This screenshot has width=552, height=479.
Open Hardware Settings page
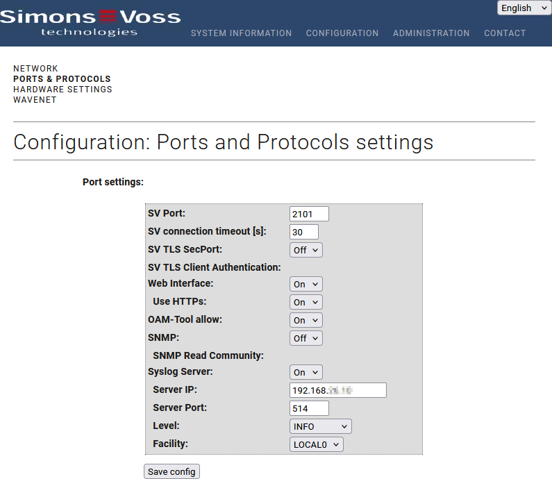click(62, 90)
